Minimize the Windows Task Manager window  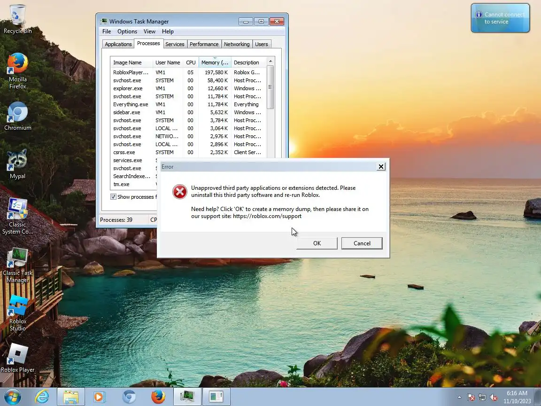[x=246, y=22]
